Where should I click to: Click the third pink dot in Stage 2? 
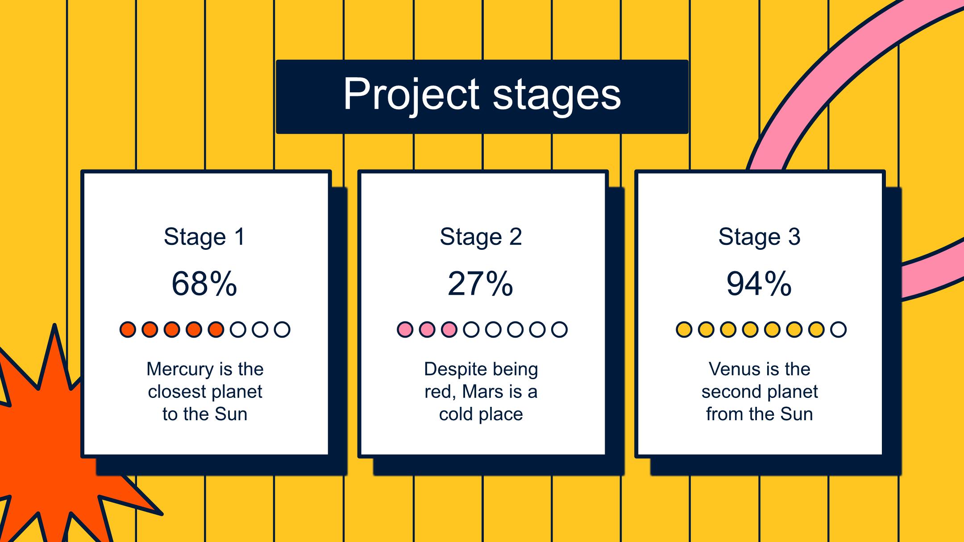(x=449, y=330)
